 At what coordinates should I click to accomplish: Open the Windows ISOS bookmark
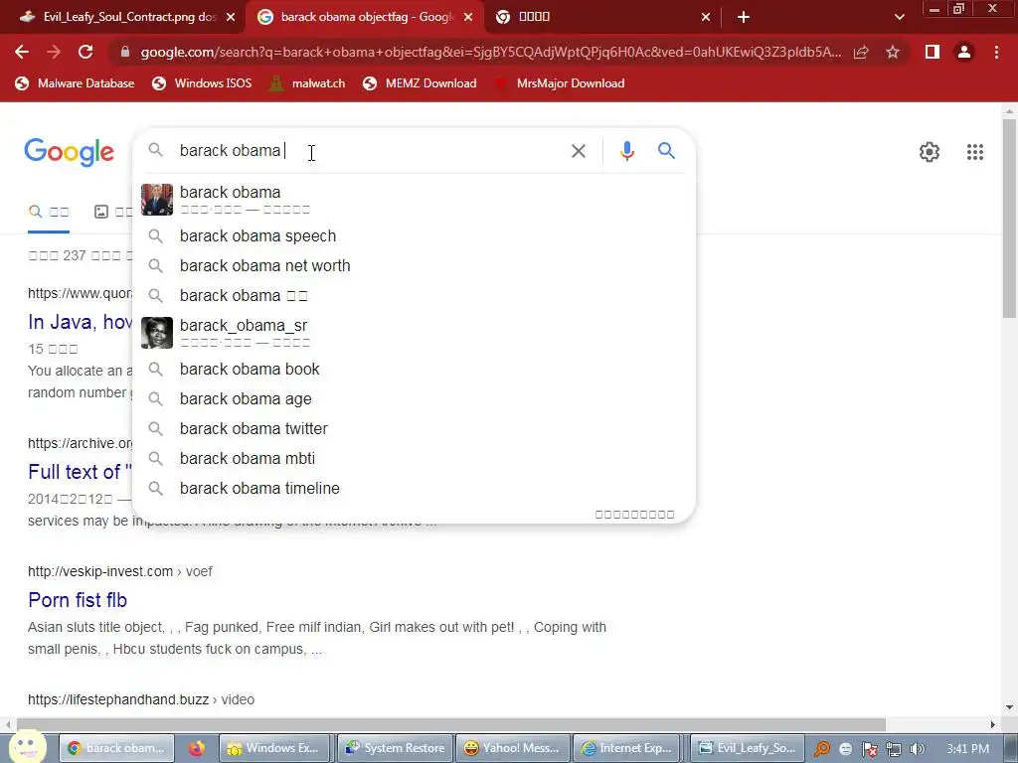pos(202,83)
